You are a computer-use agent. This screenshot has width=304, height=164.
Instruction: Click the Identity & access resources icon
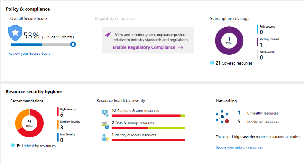tap(105, 137)
